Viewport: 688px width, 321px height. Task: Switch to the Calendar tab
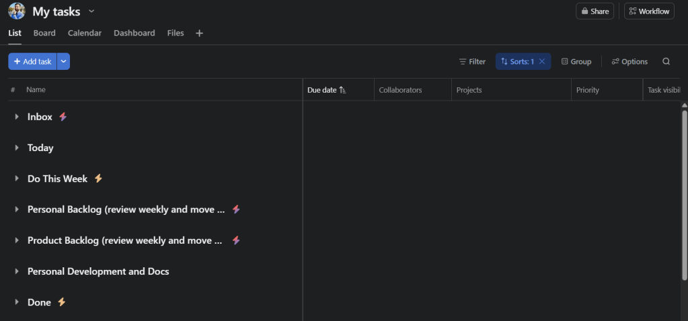tap(85, 33)
